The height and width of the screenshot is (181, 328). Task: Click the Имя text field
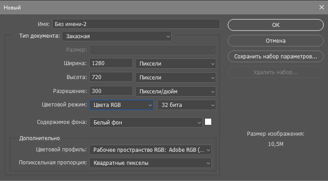click(136, 24)
